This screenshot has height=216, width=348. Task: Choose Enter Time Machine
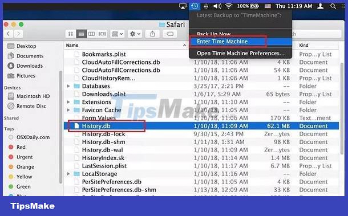click(x=240, y=42)
